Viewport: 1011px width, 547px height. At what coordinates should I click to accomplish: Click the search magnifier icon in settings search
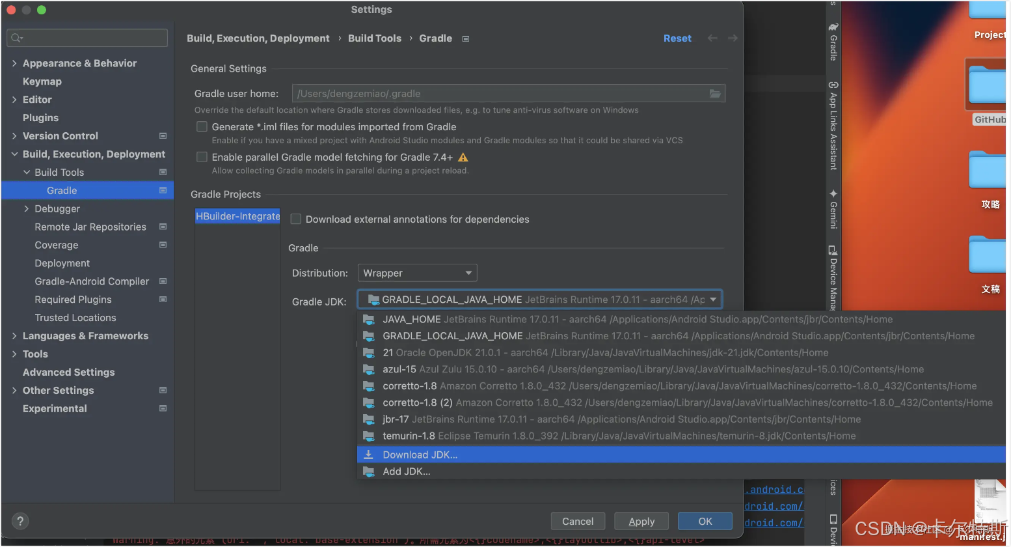click(x=17, y=38)
